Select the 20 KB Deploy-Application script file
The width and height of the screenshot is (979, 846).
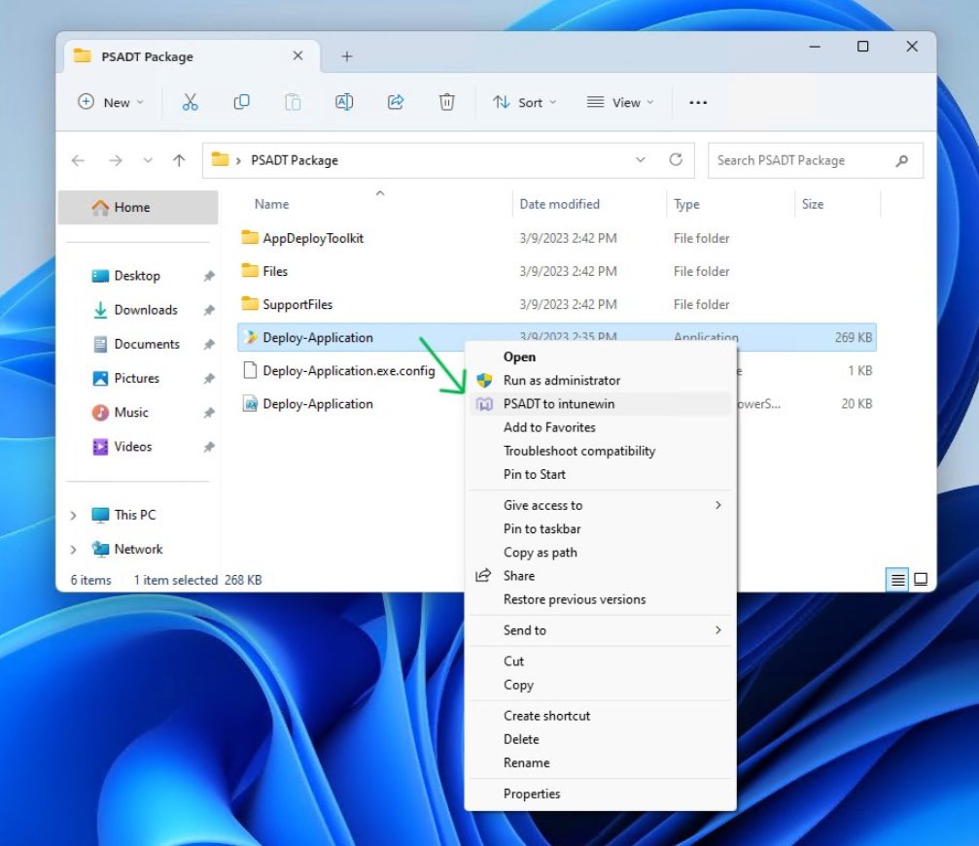point(317,404)
